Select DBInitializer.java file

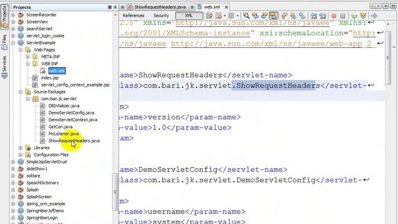point(64,106)
